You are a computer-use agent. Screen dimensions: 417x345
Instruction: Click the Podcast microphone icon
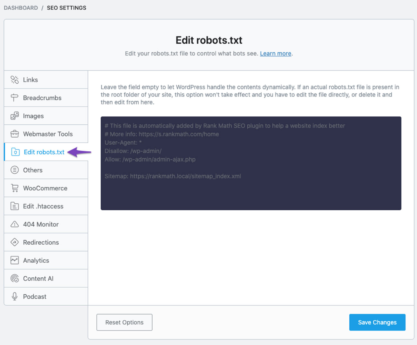coord(14,296)
